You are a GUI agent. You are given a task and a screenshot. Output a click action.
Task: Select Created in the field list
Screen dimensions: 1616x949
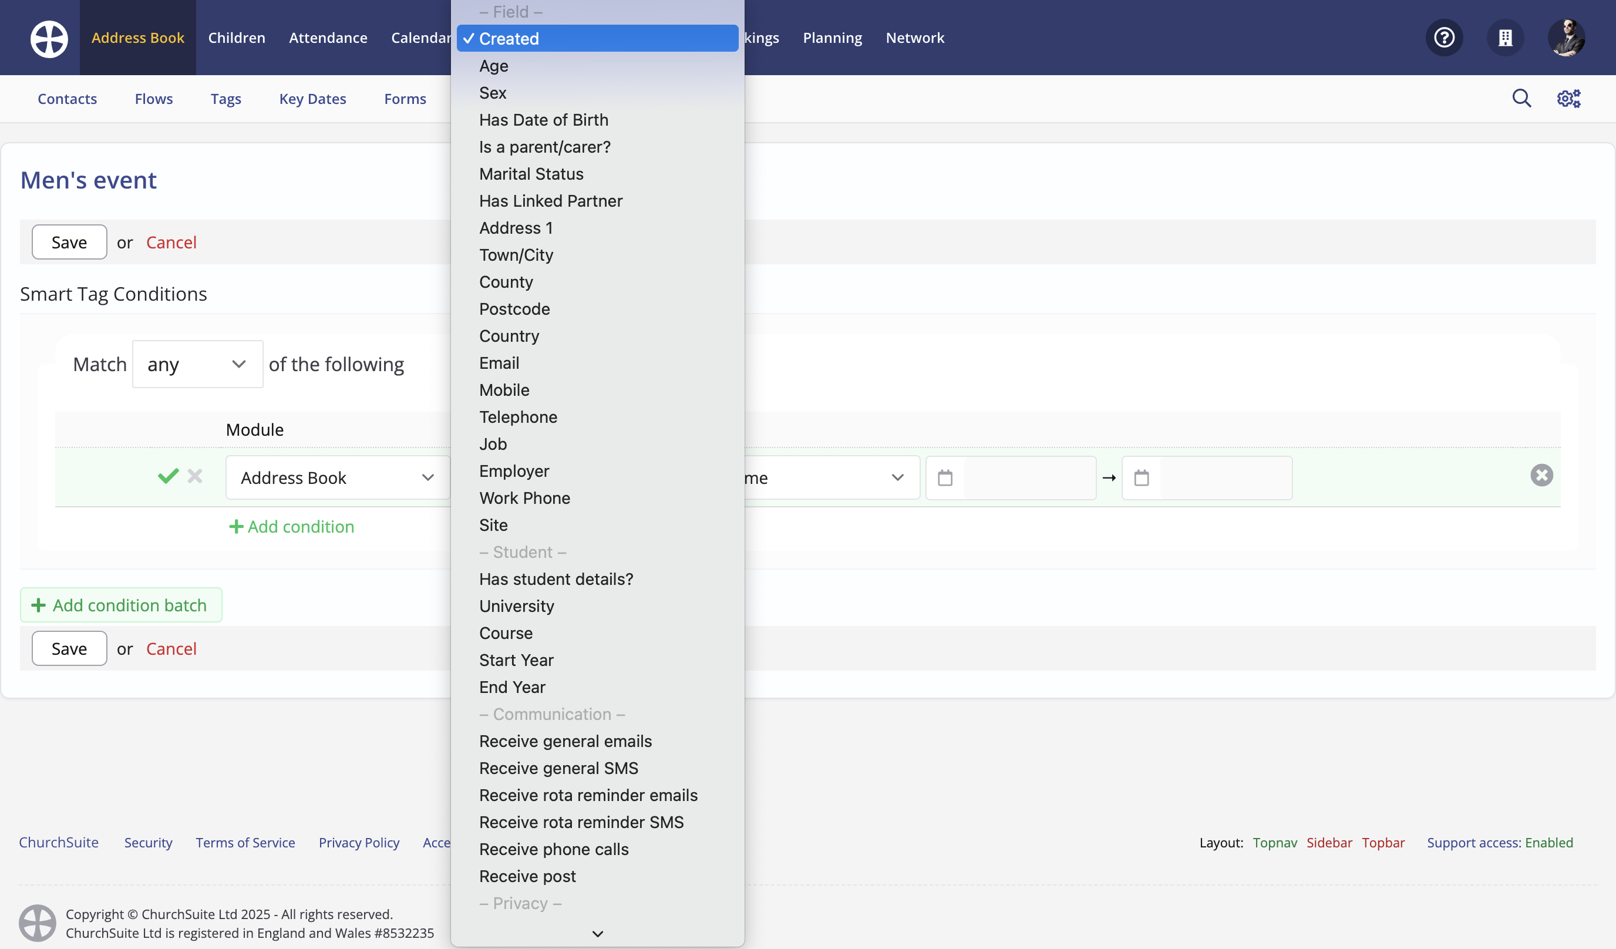[x=598, y=39]
